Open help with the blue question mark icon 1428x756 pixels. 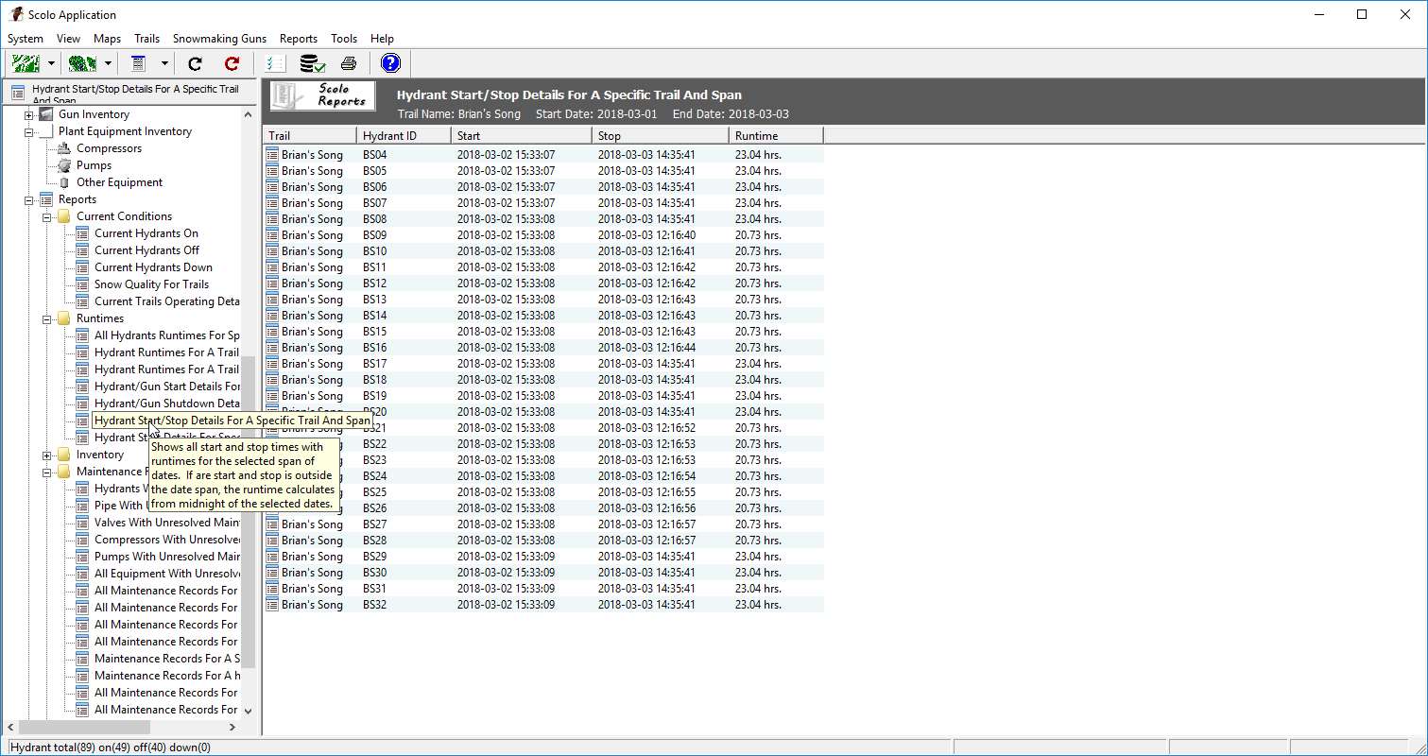[390, 63]
